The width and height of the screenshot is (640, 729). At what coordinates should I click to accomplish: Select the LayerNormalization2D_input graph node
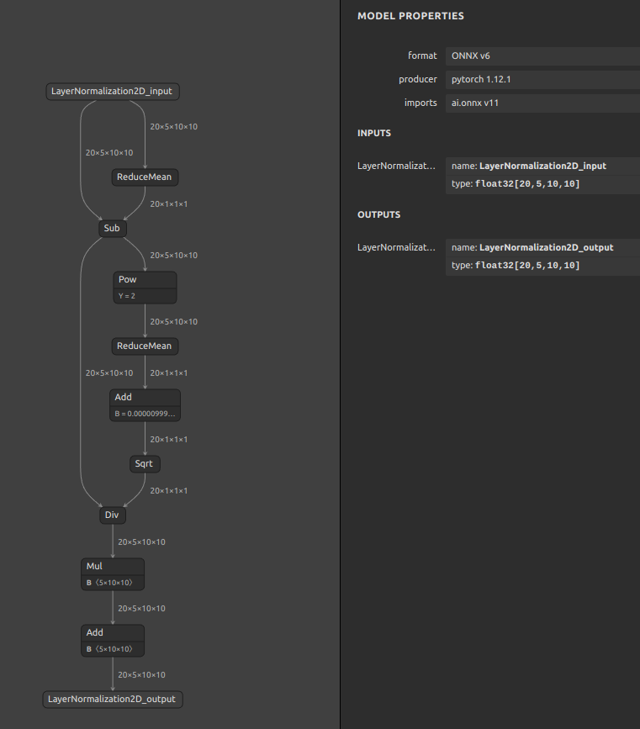(x=113, y=92)
